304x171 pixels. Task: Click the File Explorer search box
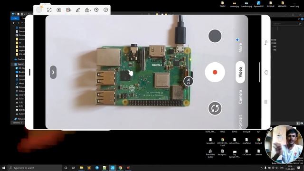pos(286,24)
